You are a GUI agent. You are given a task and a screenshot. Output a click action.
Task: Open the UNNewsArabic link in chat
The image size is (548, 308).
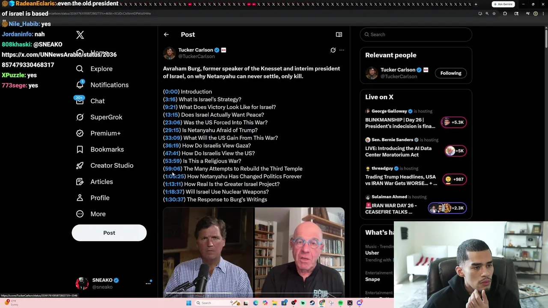point(59,60)
